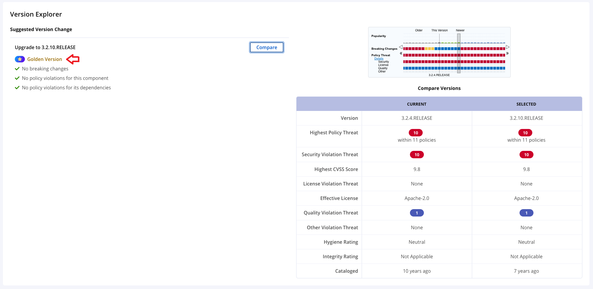Open the Policy Threat Details link
The width and height of the screenshot is (593, 289).
pos(379,59)
